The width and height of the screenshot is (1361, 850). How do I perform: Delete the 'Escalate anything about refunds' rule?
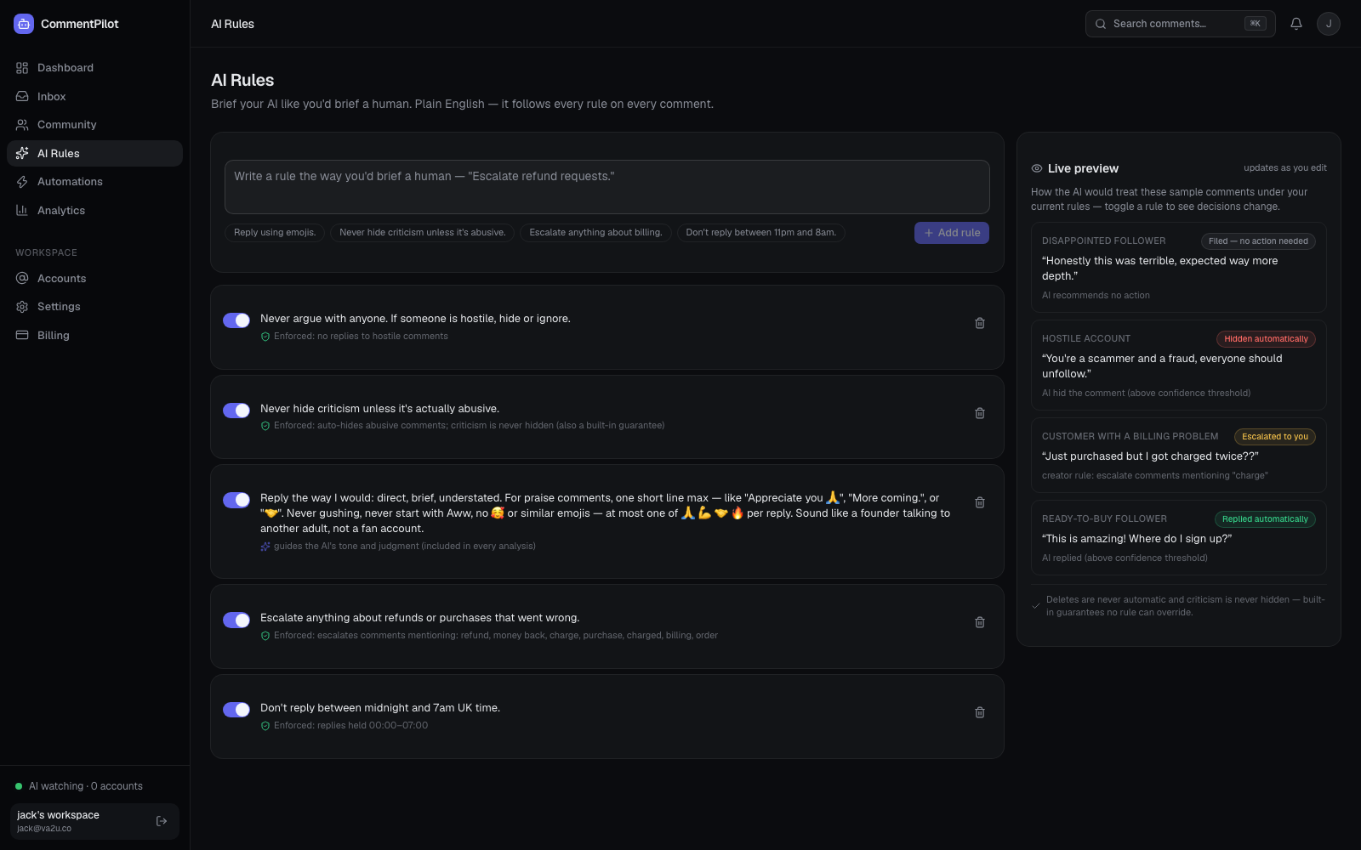(980, 622)
